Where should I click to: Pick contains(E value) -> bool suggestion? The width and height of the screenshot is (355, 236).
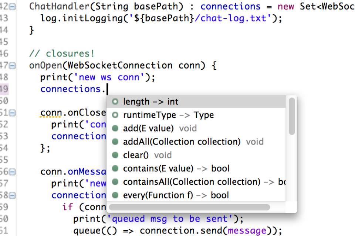click(196, 168)
